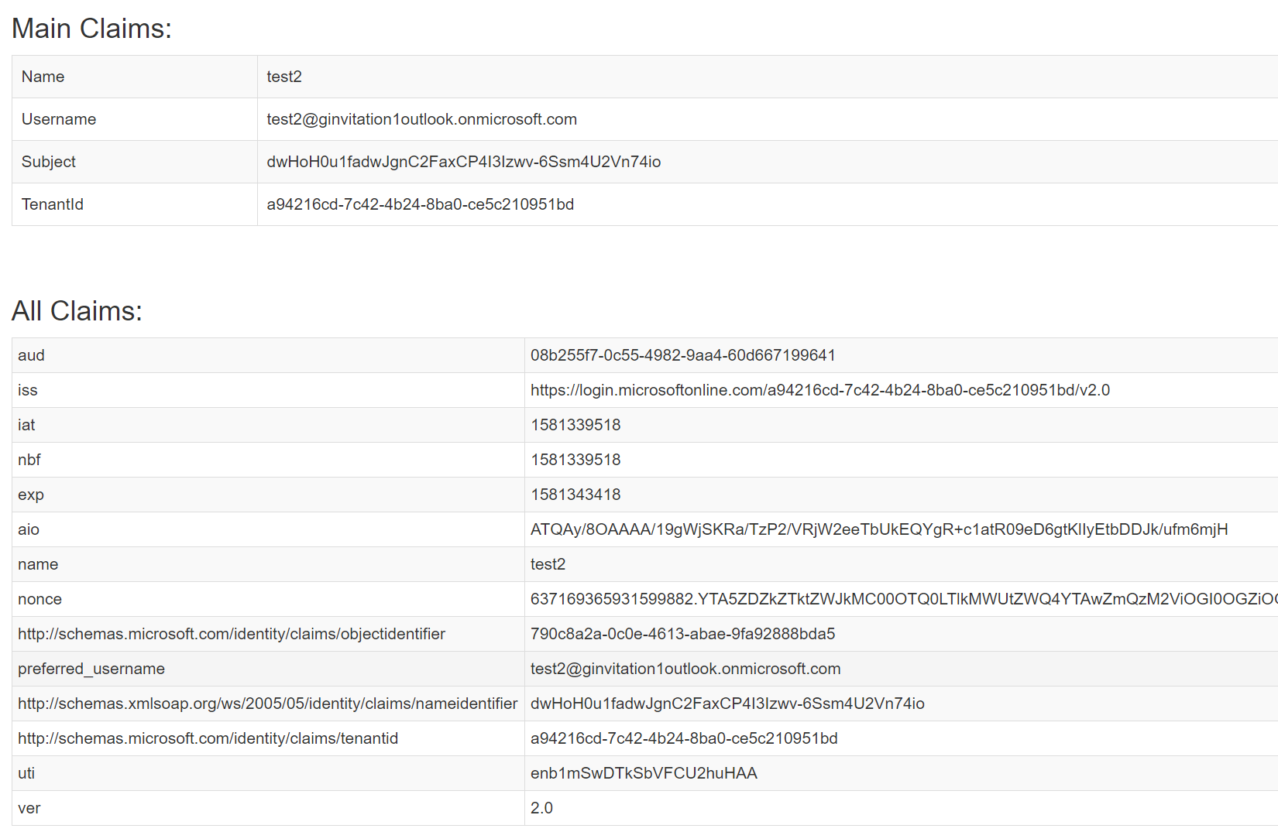Viewport: 1278px width, 832px height.
Task: Click the All Claims heading
Action: (77, 311)
